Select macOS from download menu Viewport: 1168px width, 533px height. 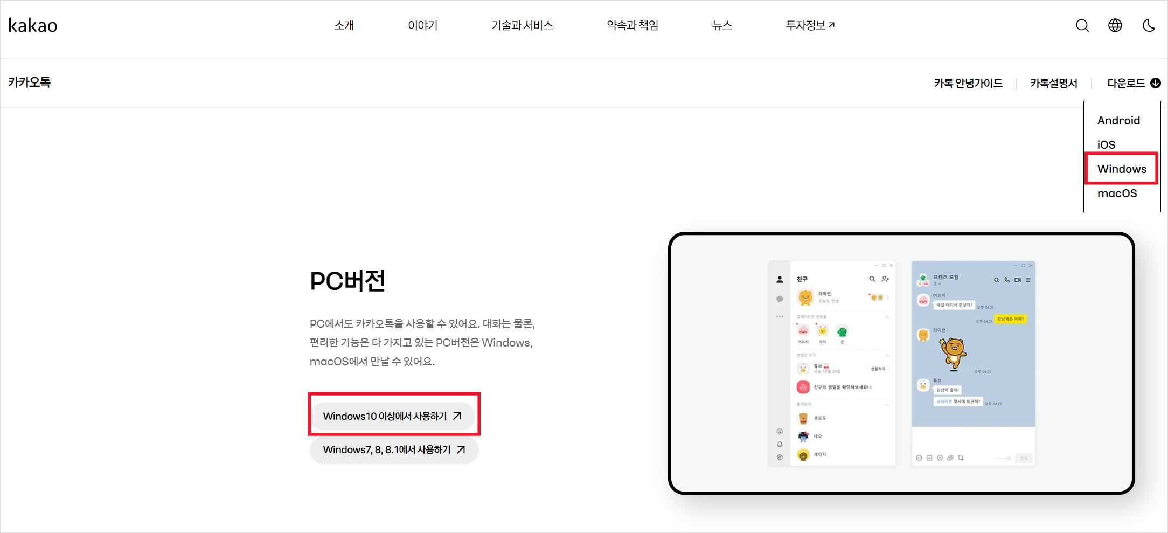coord(1117,193)
